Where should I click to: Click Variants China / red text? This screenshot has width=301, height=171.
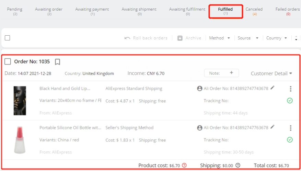(x=59, y=140)
